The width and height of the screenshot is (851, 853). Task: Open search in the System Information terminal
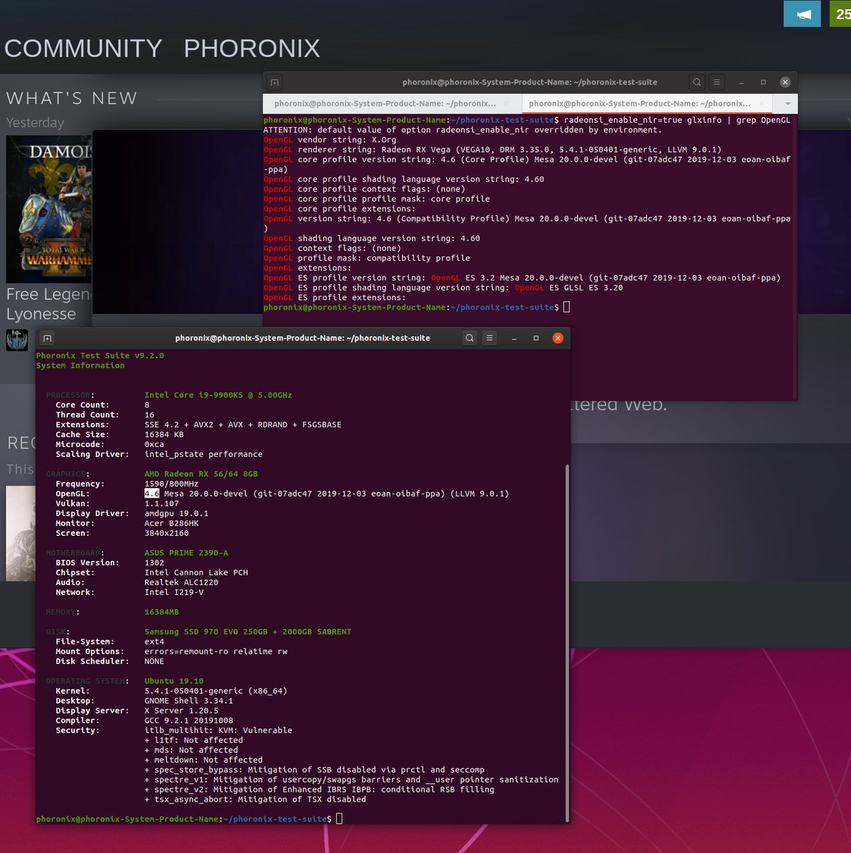pyautogui.click(x=470, y=338)
